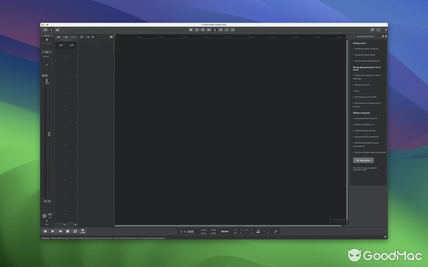Viewport: 428px width, 267px height.
Task: Expand the time signature dropdown near the metronome
Action: [264, 231]
